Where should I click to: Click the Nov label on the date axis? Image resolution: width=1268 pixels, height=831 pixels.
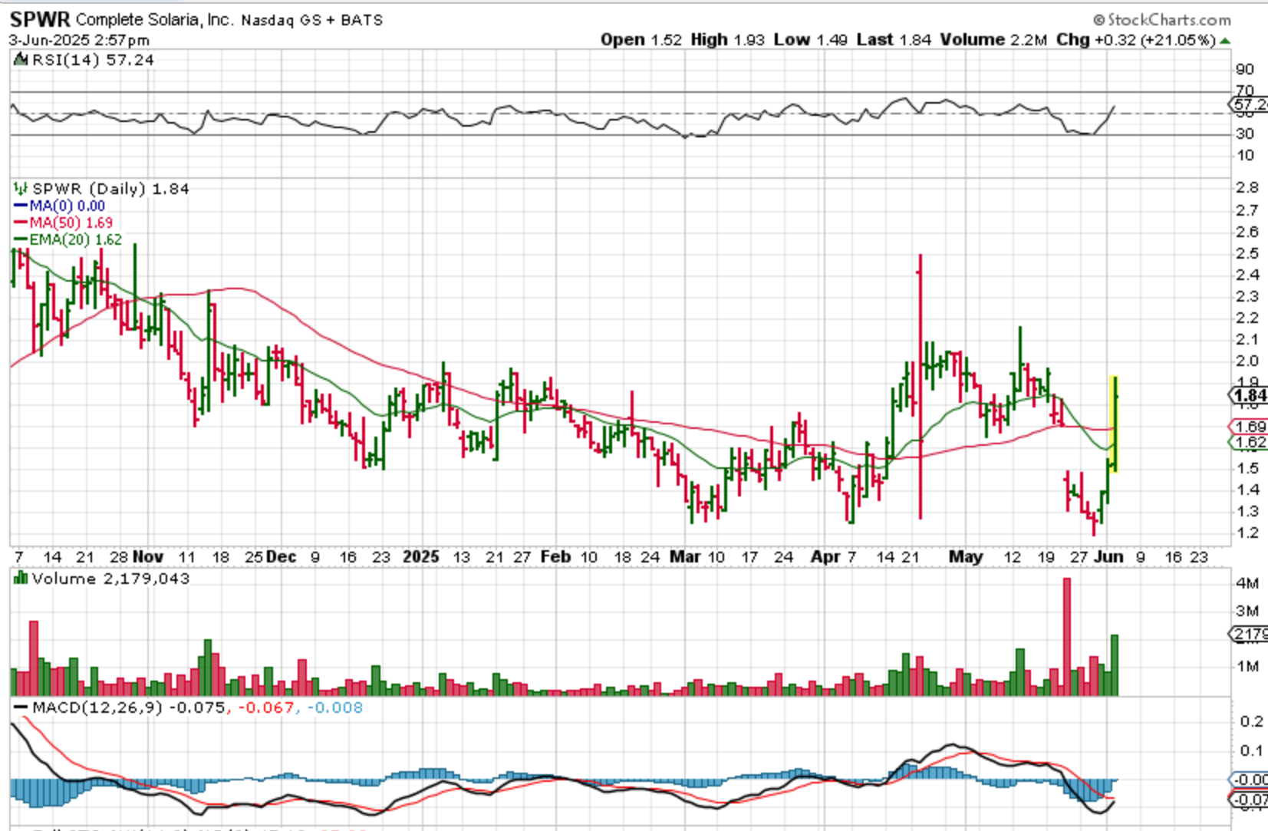click(x=148, y=557)
